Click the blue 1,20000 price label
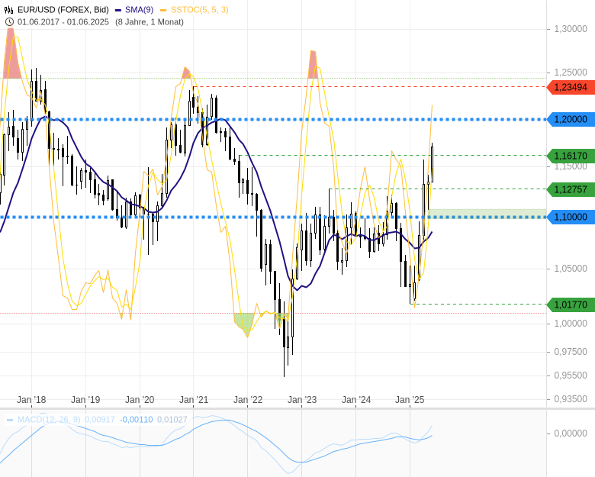This screenshot has height=477, width=595. pyautogui.click(x=571, y=119)
